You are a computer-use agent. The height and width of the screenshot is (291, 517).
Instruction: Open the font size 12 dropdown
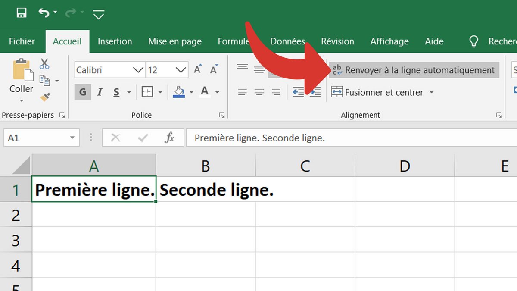pyautogui.click(x=181, y=70)
